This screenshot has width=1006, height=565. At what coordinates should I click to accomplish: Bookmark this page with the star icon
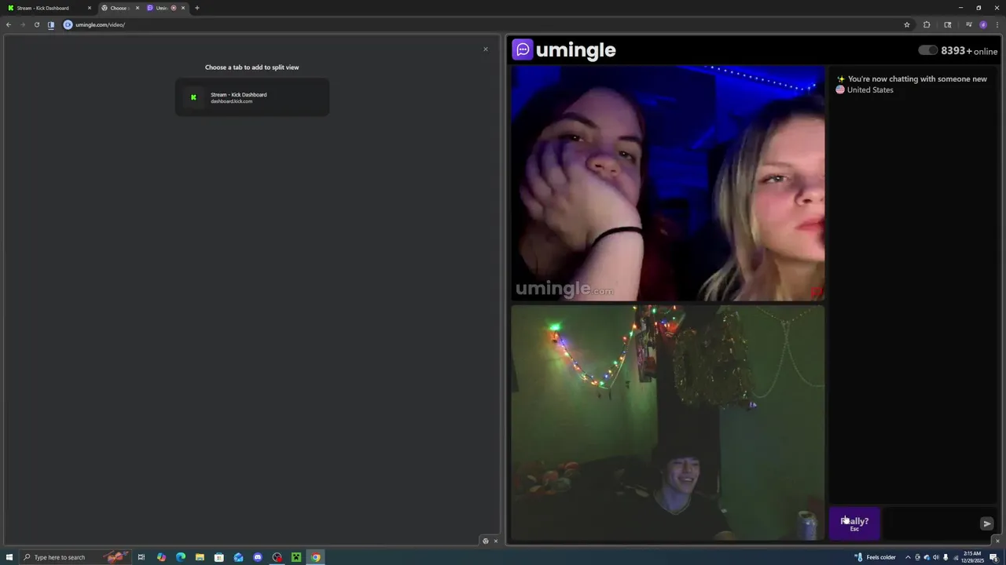(x=907, y=24)
